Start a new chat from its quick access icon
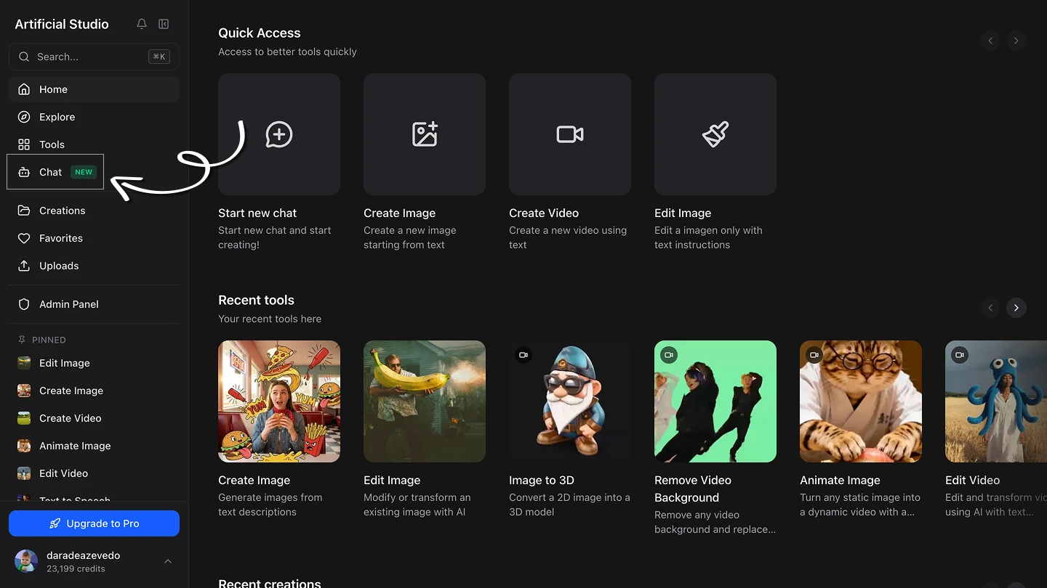Screen dimensions: 1047x588 (x=278, y=134)
